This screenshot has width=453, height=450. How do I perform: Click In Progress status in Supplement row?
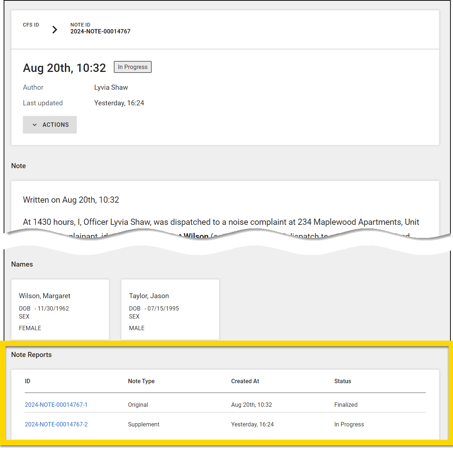pyautogui.click(x=349, y=424)
